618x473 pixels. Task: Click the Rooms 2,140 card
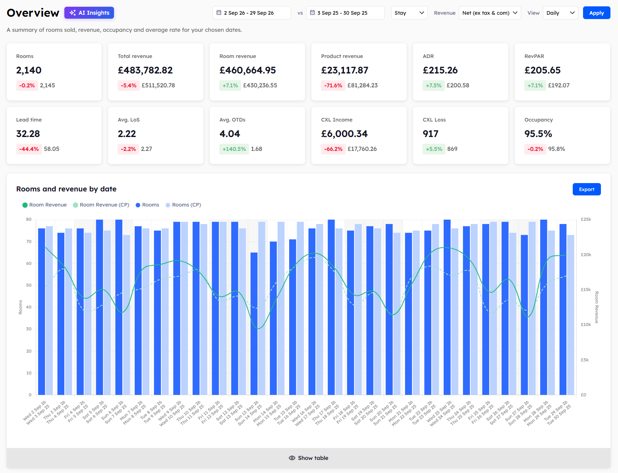tap(54, 72)
